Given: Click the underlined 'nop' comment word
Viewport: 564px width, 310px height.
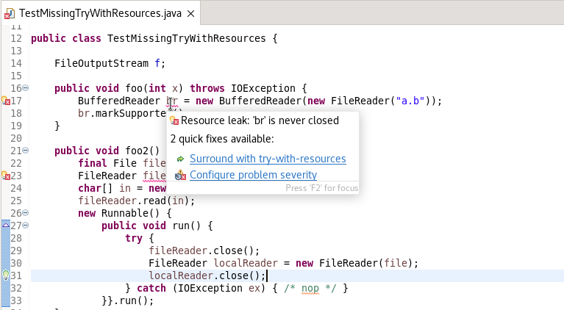Looking at the screenshot, I should (310, 289).
